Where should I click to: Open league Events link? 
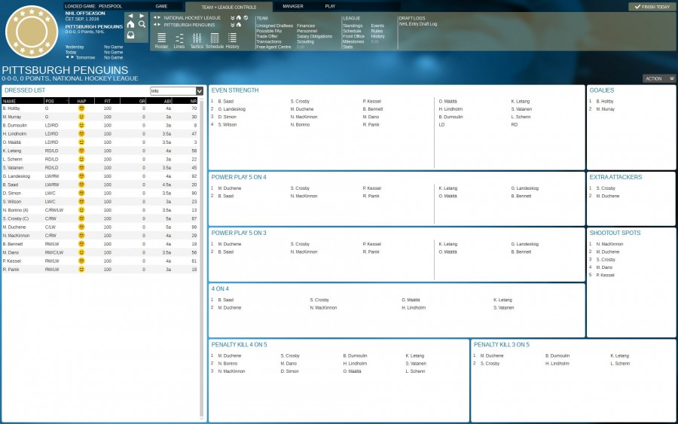point(377,26)
